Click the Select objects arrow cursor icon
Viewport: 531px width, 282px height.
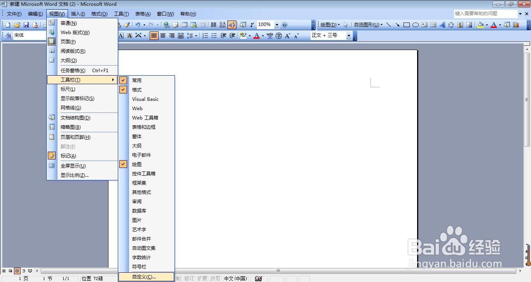pyautogui.click(x=346, y=25)
